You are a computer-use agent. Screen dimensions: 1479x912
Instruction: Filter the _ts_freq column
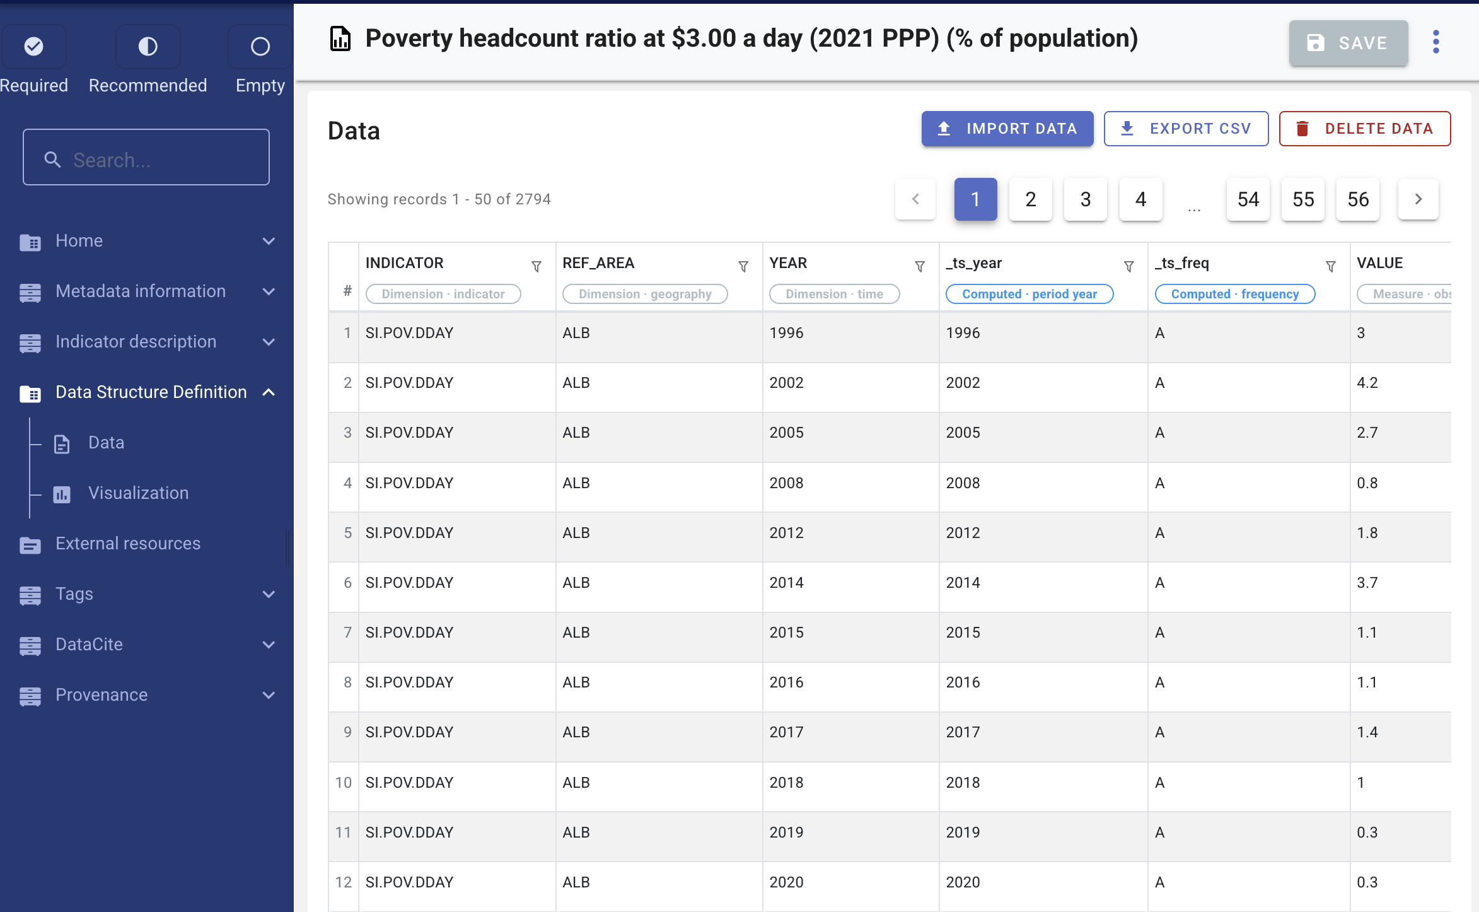(x=1331, y=267)
